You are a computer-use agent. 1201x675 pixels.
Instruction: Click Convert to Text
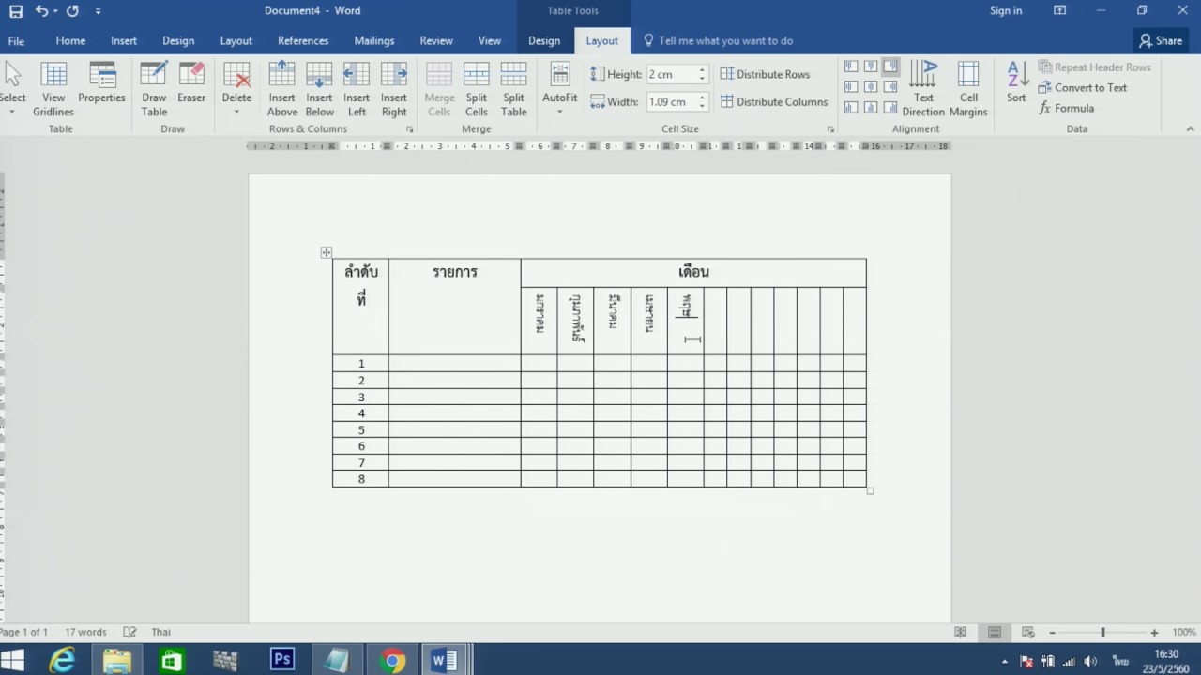(1083, 87)
